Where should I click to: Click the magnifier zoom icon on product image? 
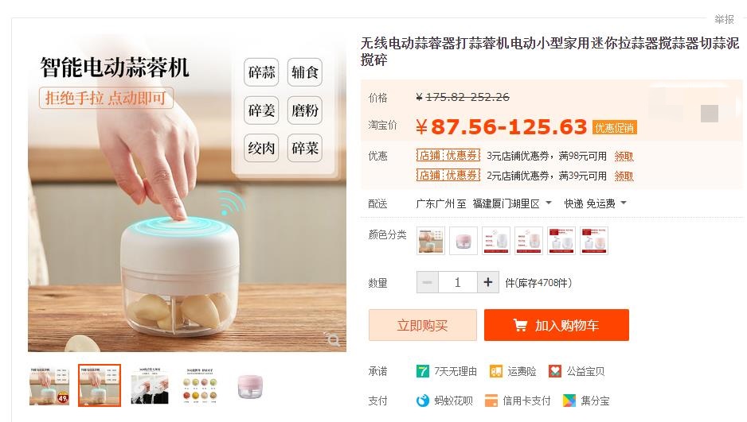pyautogui.click(x=333, y=339)
